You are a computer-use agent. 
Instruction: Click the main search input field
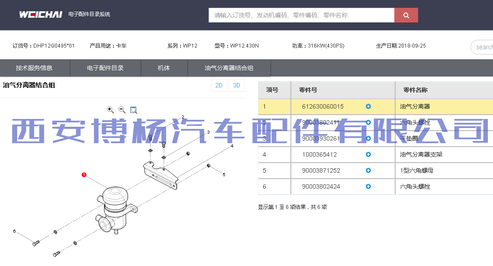(301, 15)
